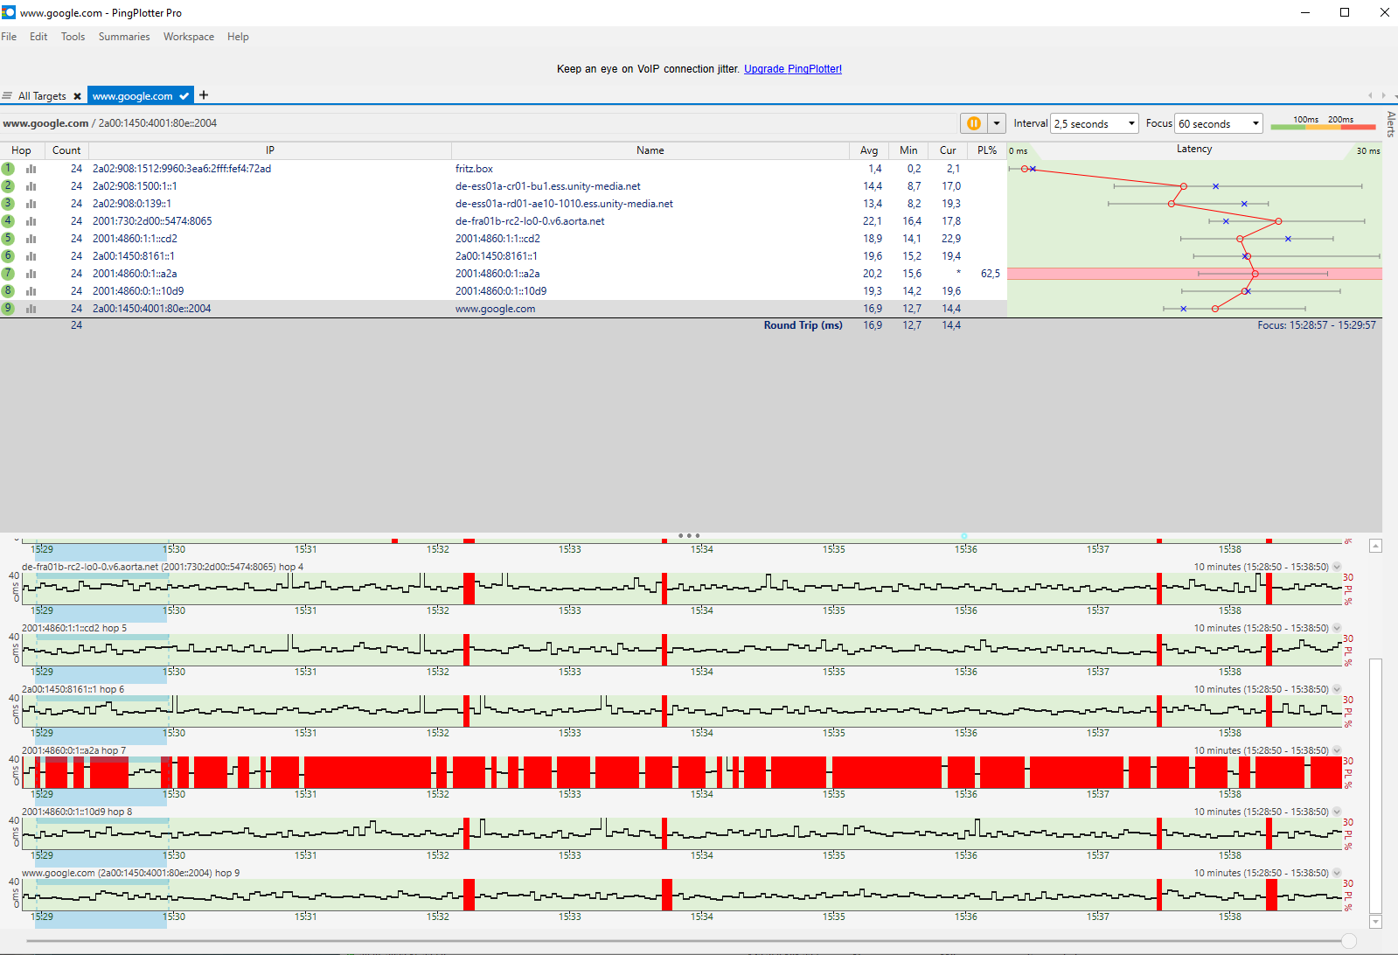1398x955 pixels.
Task: Click the hop 9 green circle
Action: (8, 309)
